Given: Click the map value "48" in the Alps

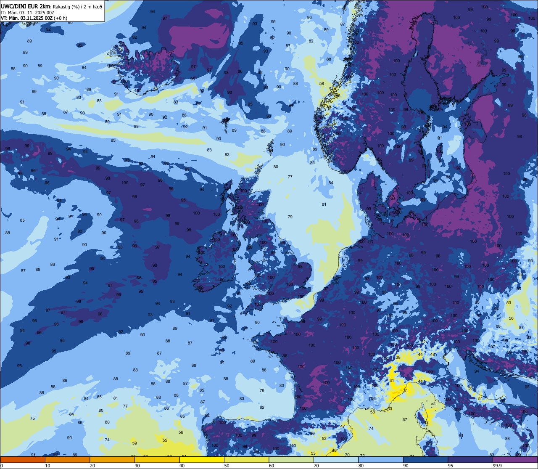Looking at the screenshot, I should click(x=432, y=354).
